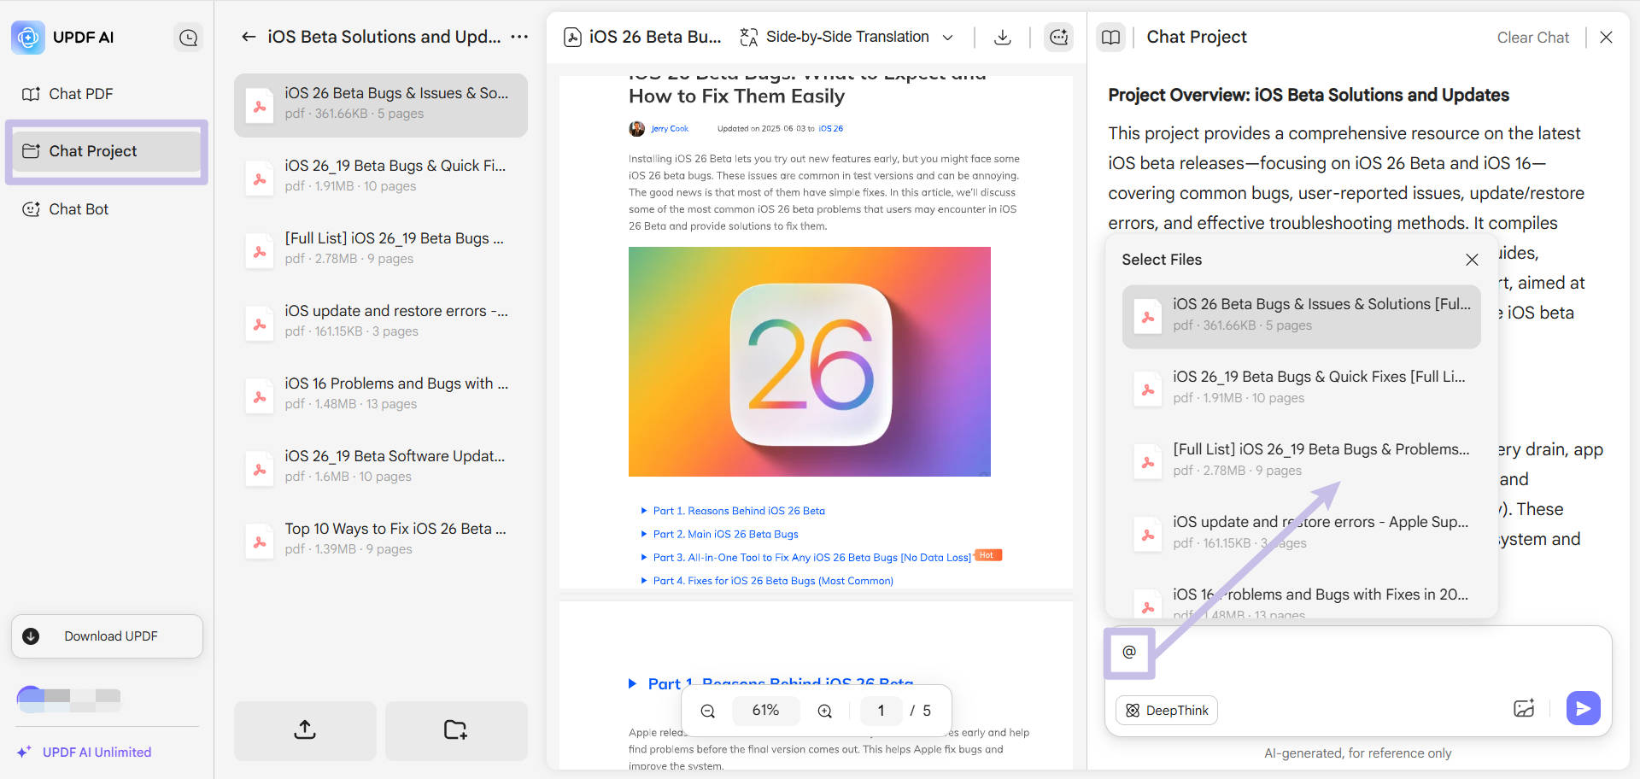This screenshot has width=1640, height=779.
Task: Close the Select Files popup
Action: pyautogui.click(x=1472, y=260)
